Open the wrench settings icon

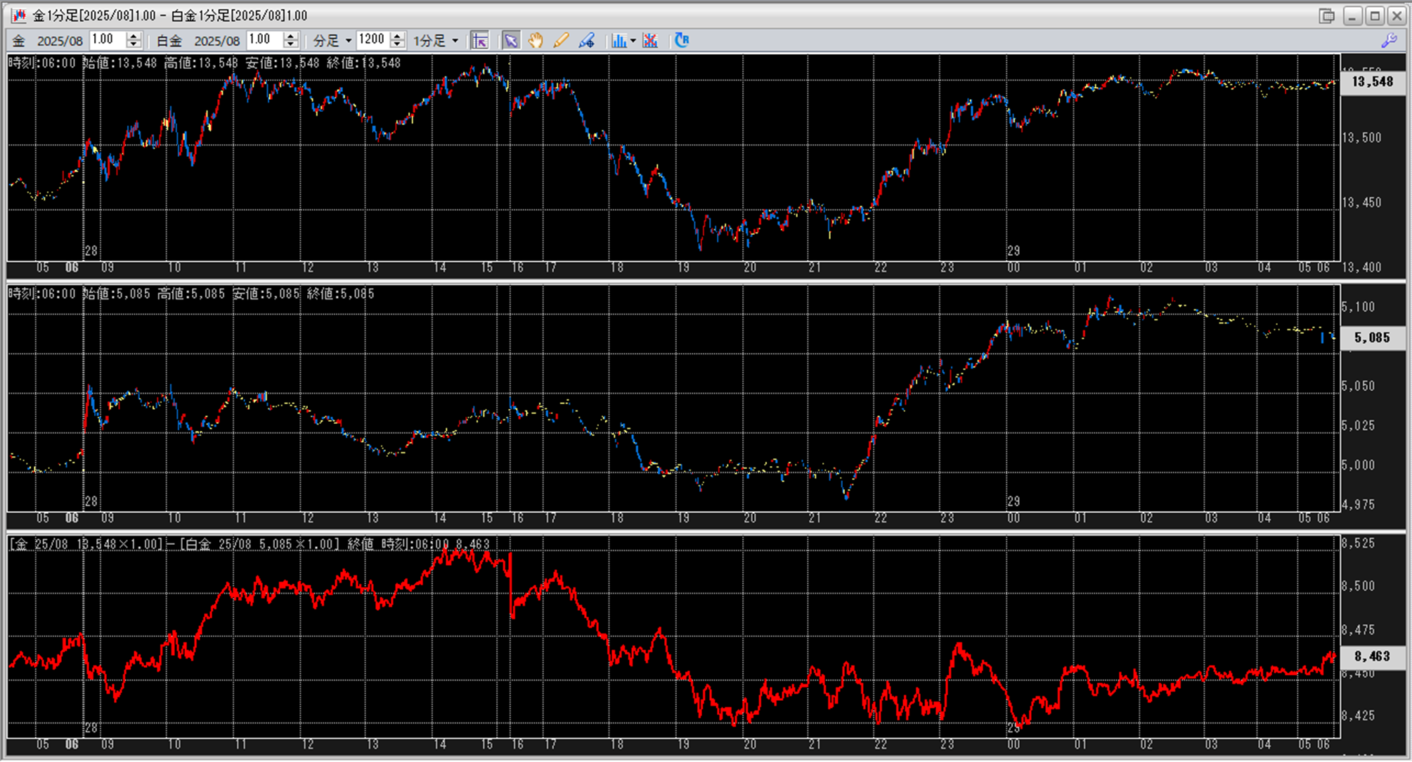pos(1389,41)
